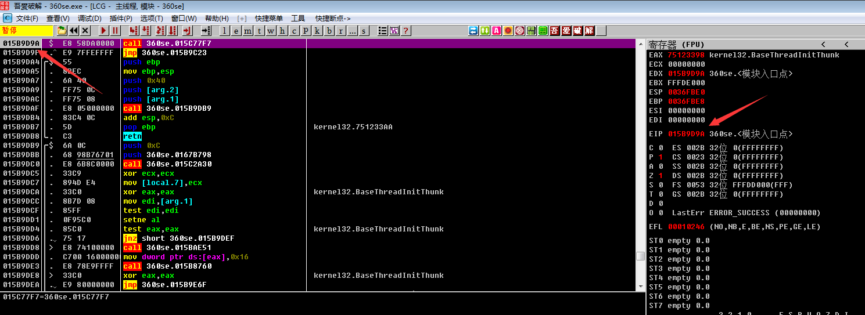Open References window with 'r' button

[341, 31]
